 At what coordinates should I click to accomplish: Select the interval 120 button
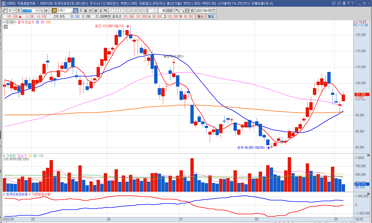pyautogui.click(x=145, y=11)
